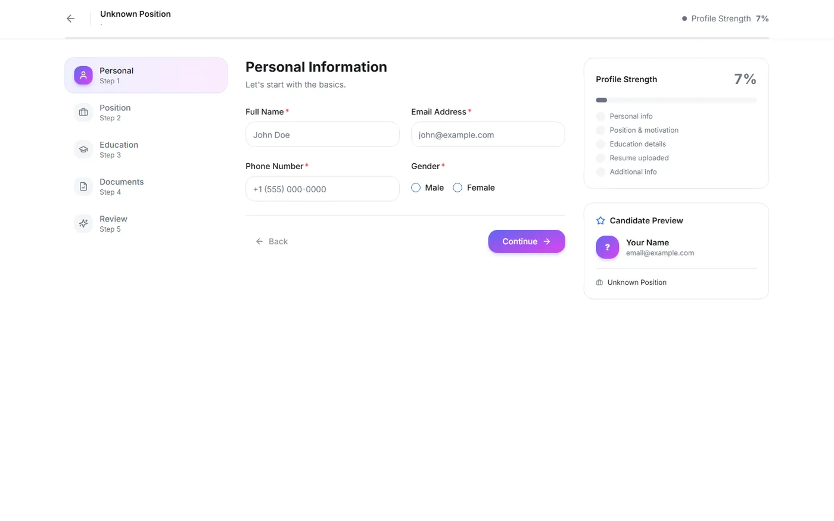Open the Personal Step 1 tab
The width and height of the screenshot is (834, 521).
click(x=146, y=75)
